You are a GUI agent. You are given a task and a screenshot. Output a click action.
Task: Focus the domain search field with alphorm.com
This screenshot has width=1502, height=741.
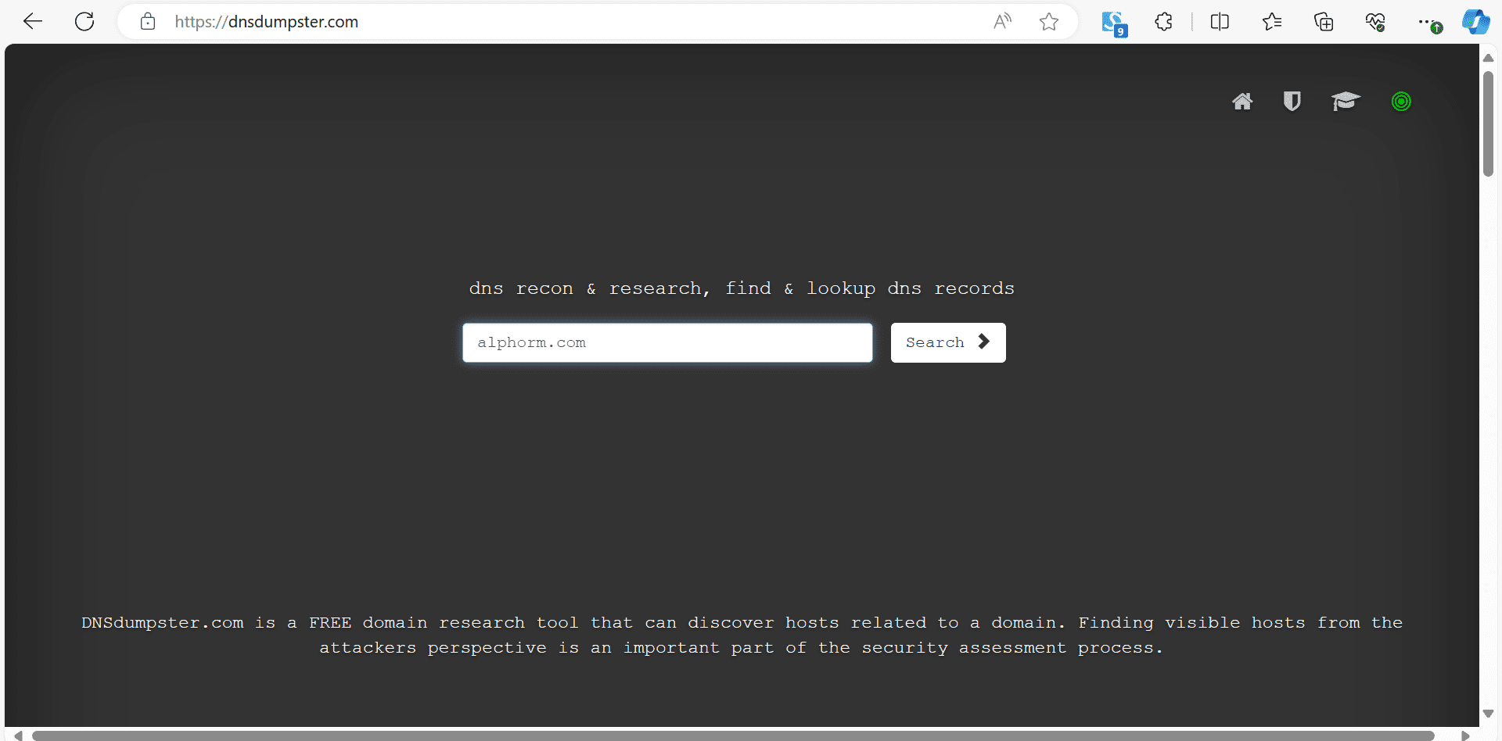tap(667, 342)
